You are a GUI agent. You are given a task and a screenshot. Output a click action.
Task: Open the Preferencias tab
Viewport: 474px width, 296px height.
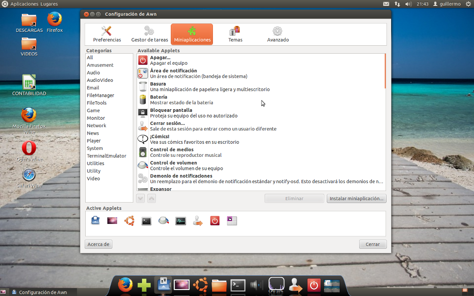point(107,34)
